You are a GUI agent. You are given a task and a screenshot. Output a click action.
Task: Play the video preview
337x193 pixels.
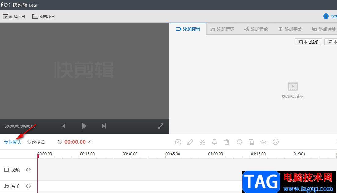pos(84,126)
